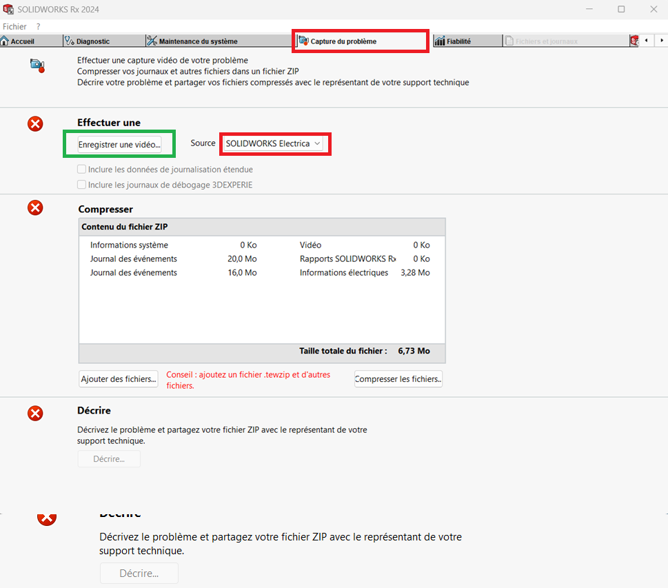Click the line Effectuer une capture vidéo de votre problème
The width and height of the screenshot is (668, 588).
[162, 60]
